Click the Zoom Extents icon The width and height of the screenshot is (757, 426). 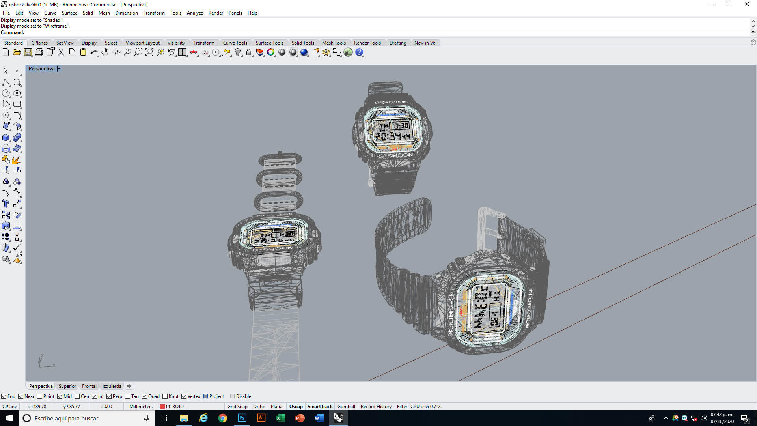point(149,52)
